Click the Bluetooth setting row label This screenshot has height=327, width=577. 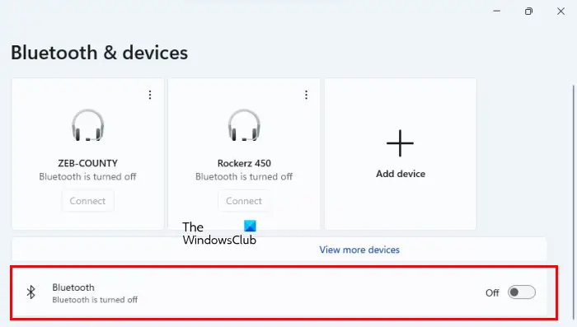click(73, 287)
